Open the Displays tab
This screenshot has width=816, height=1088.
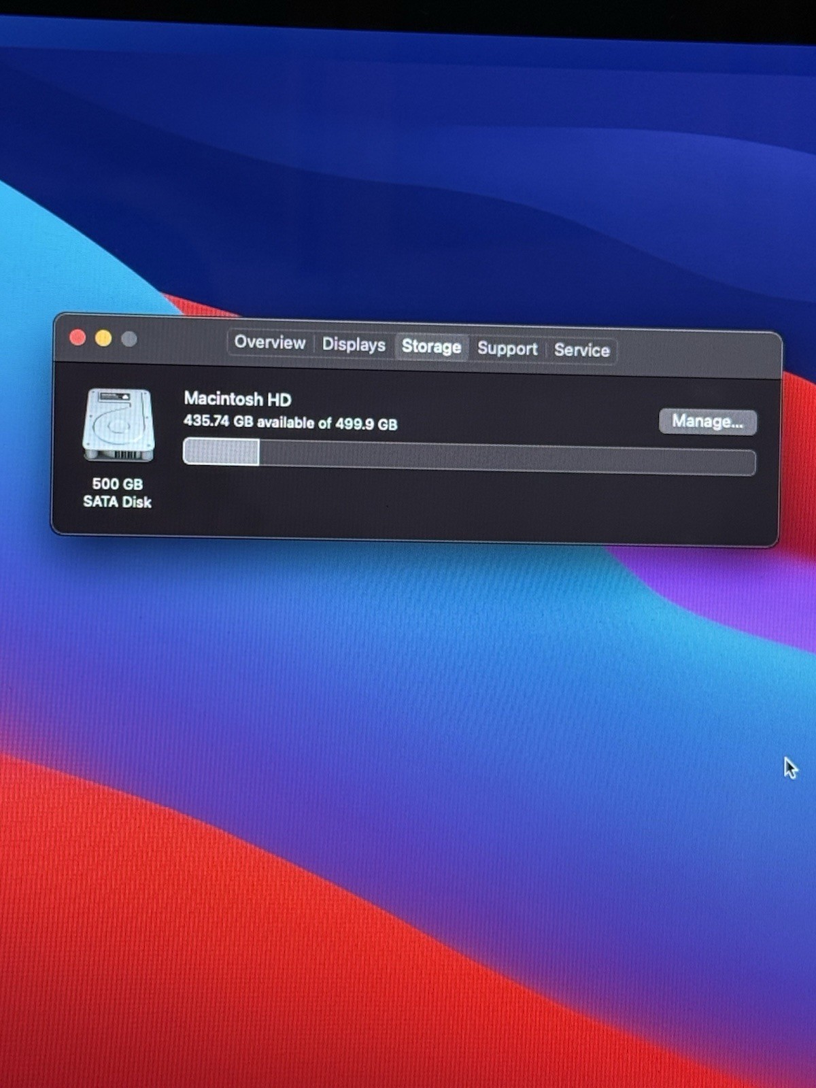click(x=354, y=344)
